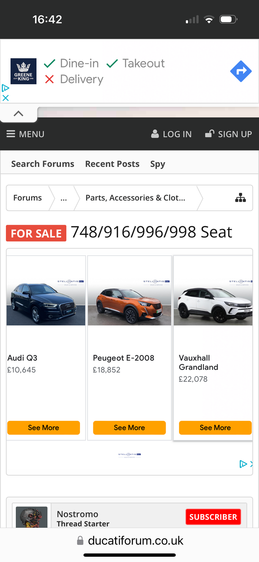Viewport: 259px width, 562px height.
Task: Tap the LOG IN user icon
Action: [x=155, y=134]
